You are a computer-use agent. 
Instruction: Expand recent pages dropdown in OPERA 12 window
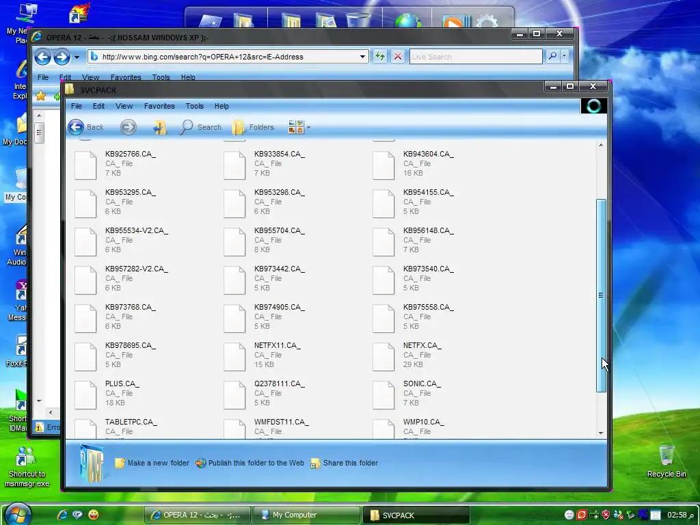click(x=77, y=57)
